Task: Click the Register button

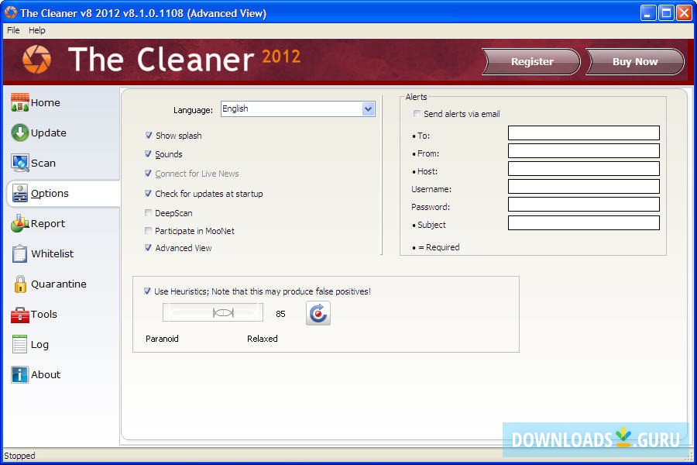Action: [x=531, y=61]
